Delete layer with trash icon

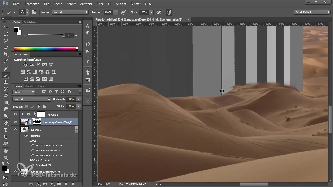[73, 184]
